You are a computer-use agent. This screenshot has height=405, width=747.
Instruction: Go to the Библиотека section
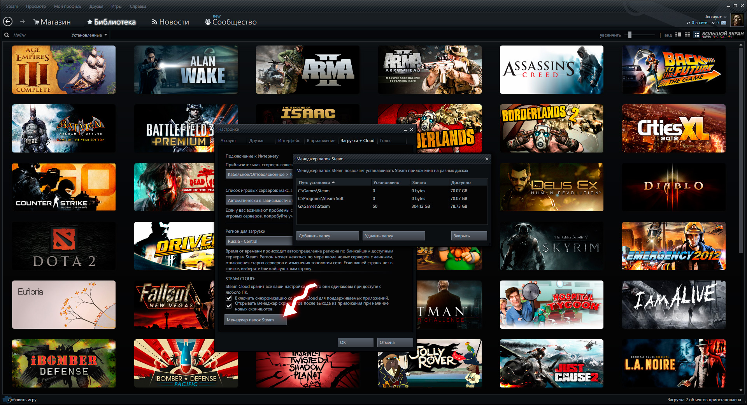click(111, 22)
